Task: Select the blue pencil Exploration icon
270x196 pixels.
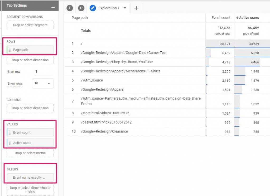Action: [93, 8]
